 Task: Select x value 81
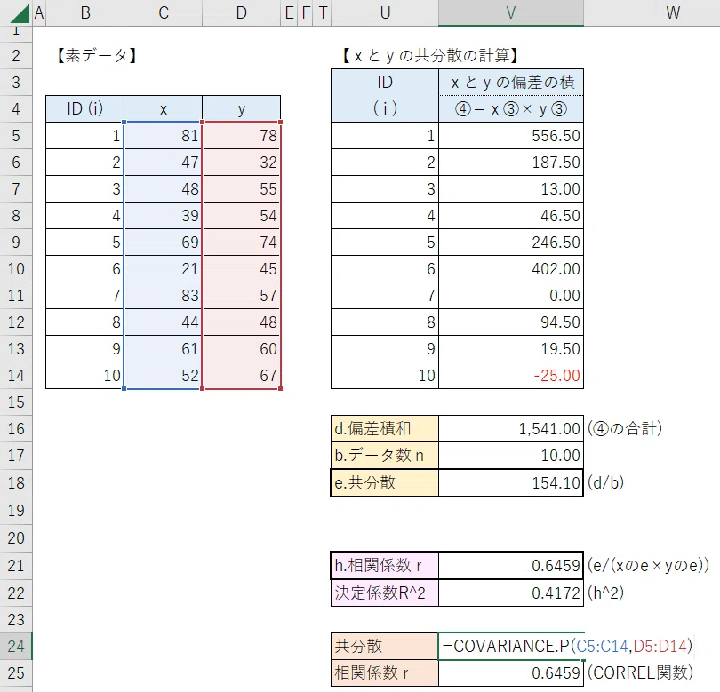tap(164, 135)
